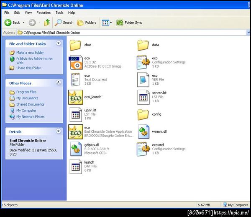The image size is (251, 217).
Task: Go to My Computer in Other Places
Action: 26,111
